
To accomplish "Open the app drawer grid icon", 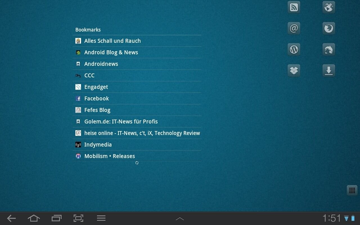I will (x=352, y=190).
